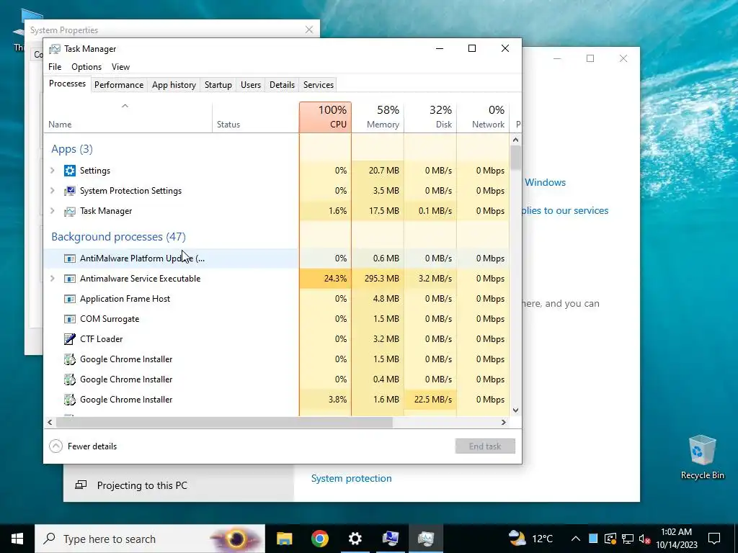Open Google Chrome from the taskbar

(319, 539)
